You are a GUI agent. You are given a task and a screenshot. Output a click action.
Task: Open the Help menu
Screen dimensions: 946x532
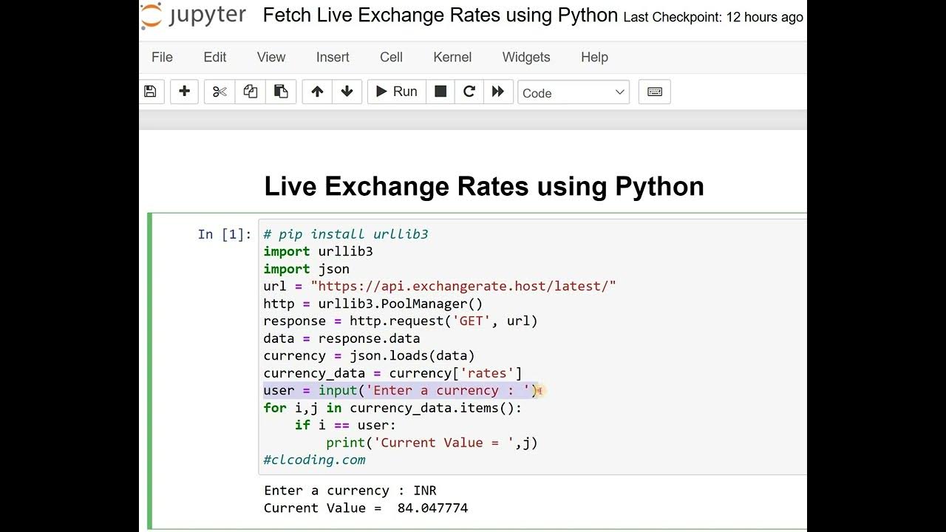594,57
